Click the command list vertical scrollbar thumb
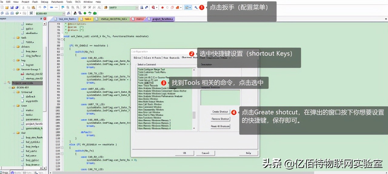The image size is (388, 174). click(x=194, y=115)
